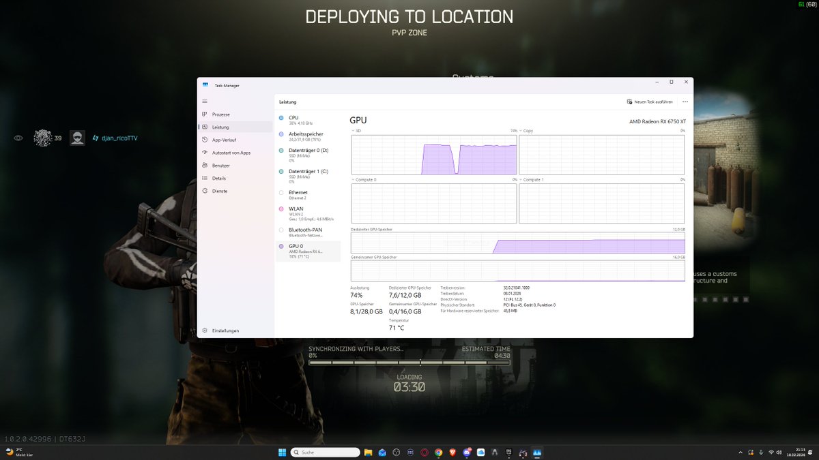The height and width of the screenshot is (460, 819).
Task: Click the Task-Manager title bar icon
Action: tap(205, 85)
